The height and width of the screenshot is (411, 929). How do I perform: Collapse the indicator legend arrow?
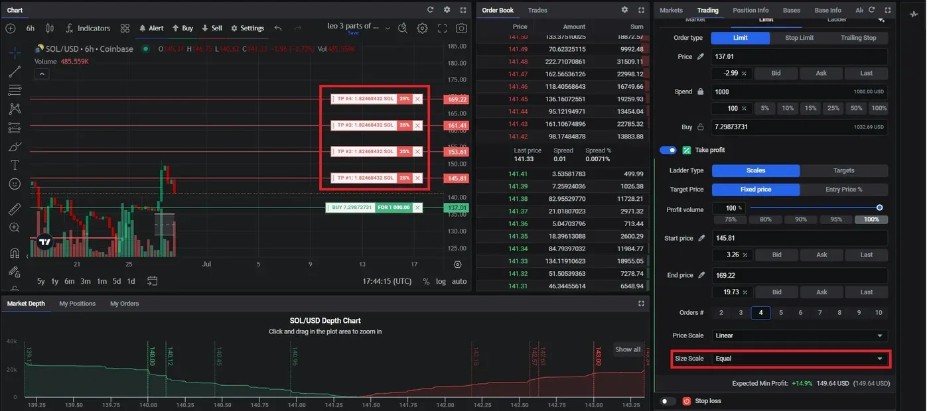point(42,74)
